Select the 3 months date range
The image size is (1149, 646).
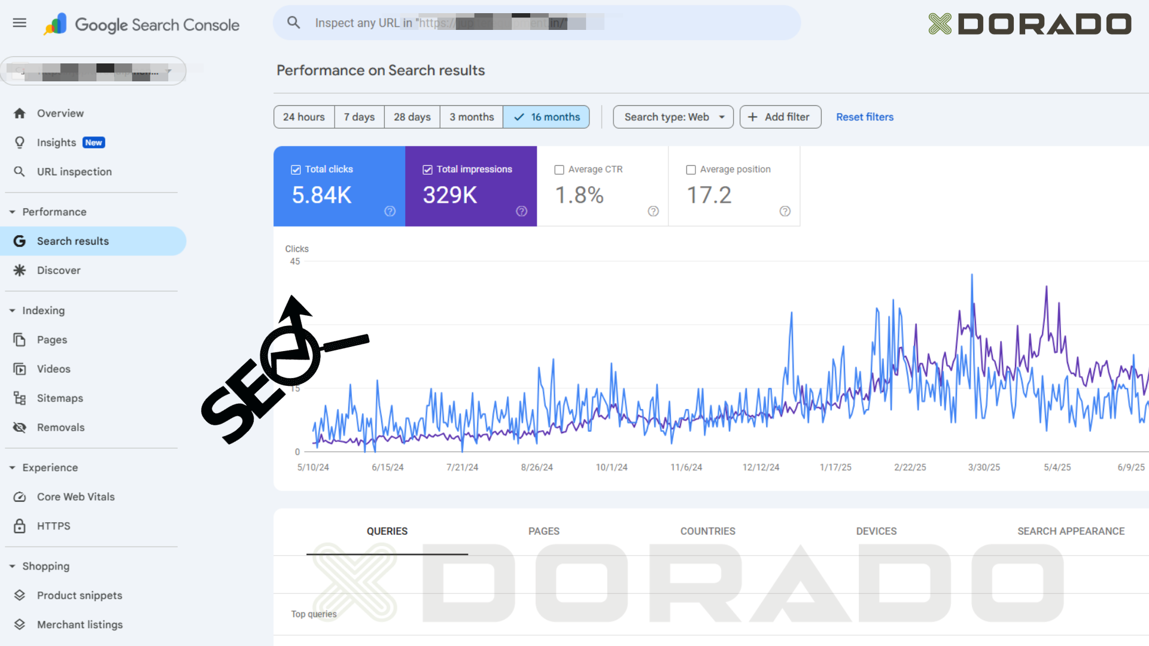point(472,117)
